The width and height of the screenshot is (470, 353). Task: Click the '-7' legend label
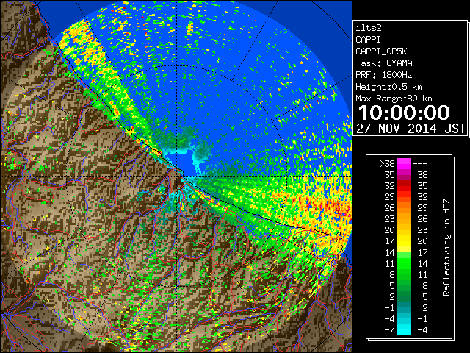click(389, 329)
